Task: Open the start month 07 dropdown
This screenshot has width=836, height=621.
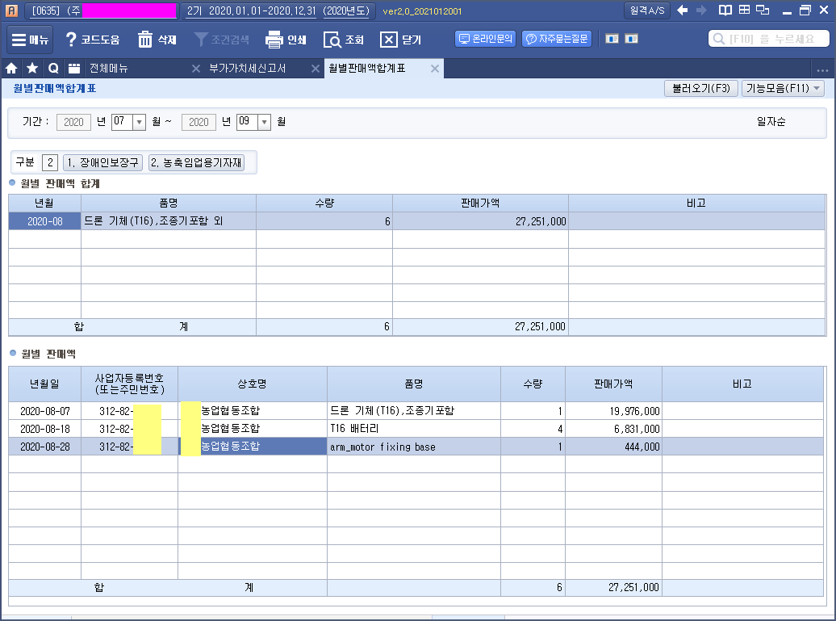Action: (139, 122)
